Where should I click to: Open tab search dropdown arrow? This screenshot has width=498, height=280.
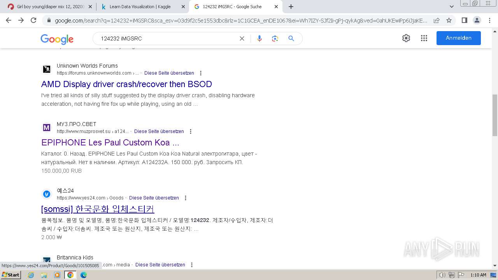(452, 7)
